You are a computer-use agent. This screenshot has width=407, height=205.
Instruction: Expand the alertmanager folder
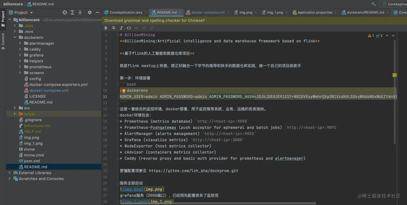(20, 43)
